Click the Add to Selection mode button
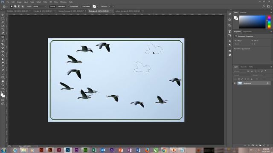Viewport: 273px width, 153px height. 15,6
